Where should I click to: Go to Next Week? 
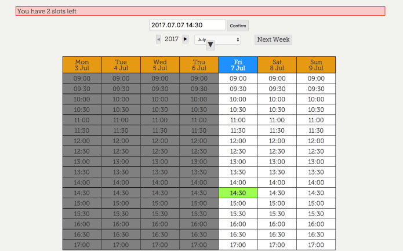click(x=273, y=39)
